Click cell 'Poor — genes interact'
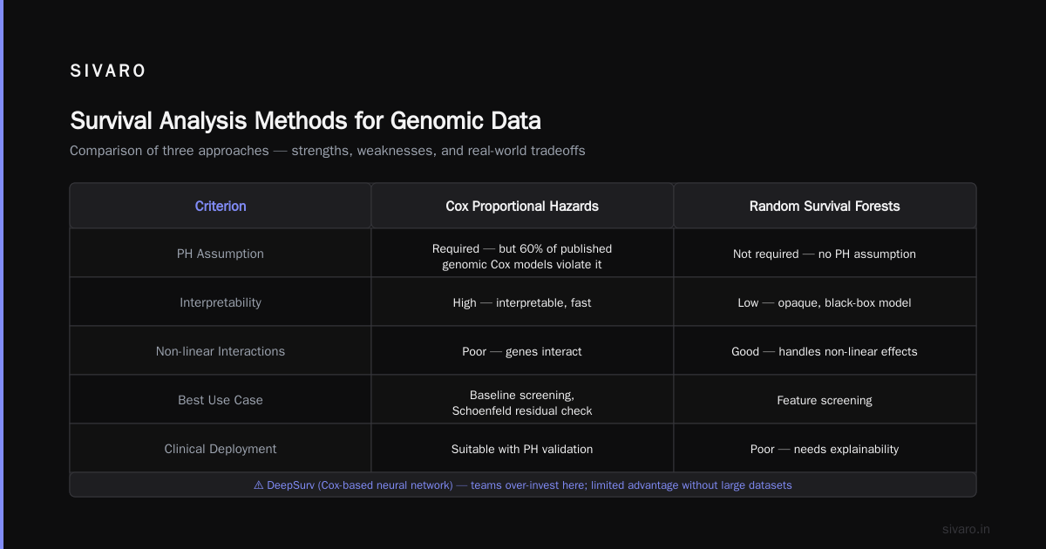1046x549 pixels. click(522, 351)
